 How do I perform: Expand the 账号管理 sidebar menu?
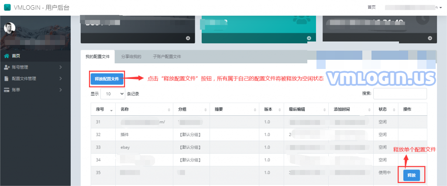35,67
